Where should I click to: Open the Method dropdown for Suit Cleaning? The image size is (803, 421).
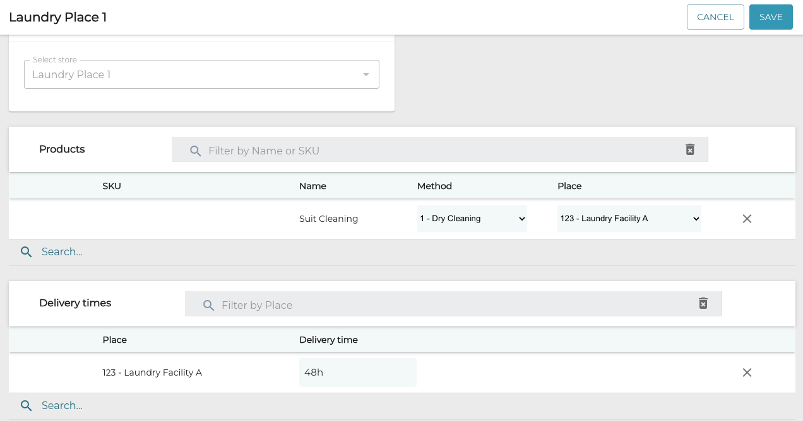point(472,218)
